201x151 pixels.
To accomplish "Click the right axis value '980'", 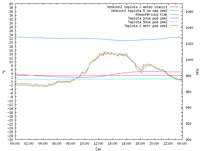I will point(188,76).
